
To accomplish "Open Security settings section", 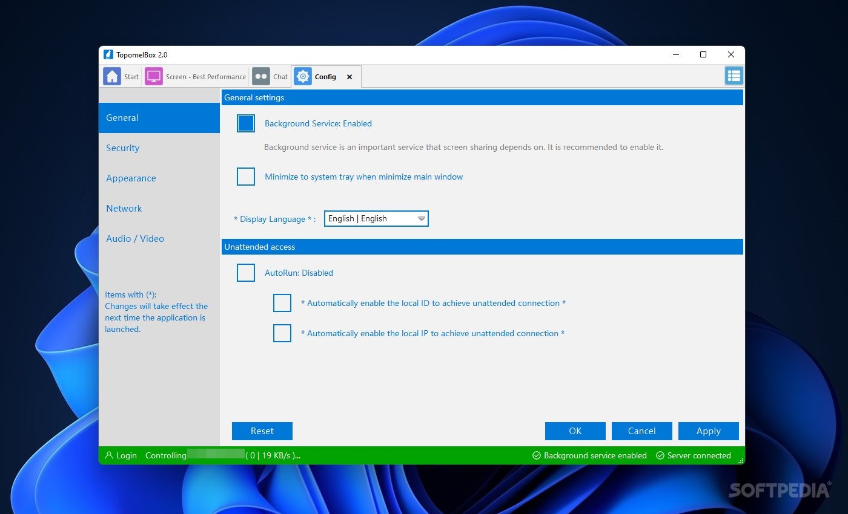I will [x=159, y=148].
